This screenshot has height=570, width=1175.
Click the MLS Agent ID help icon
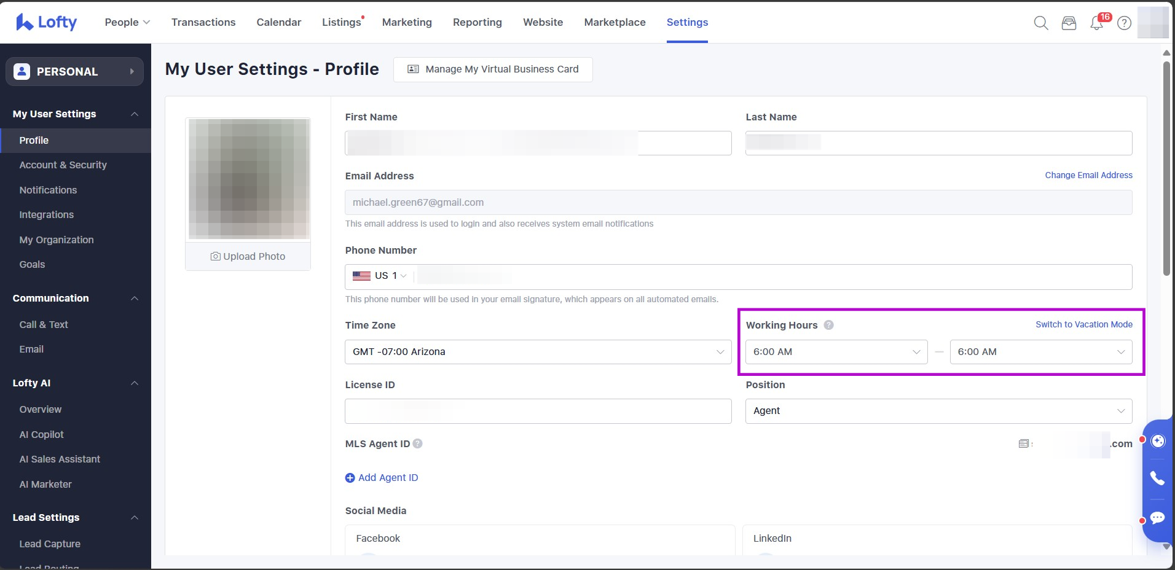click(417, 443)
